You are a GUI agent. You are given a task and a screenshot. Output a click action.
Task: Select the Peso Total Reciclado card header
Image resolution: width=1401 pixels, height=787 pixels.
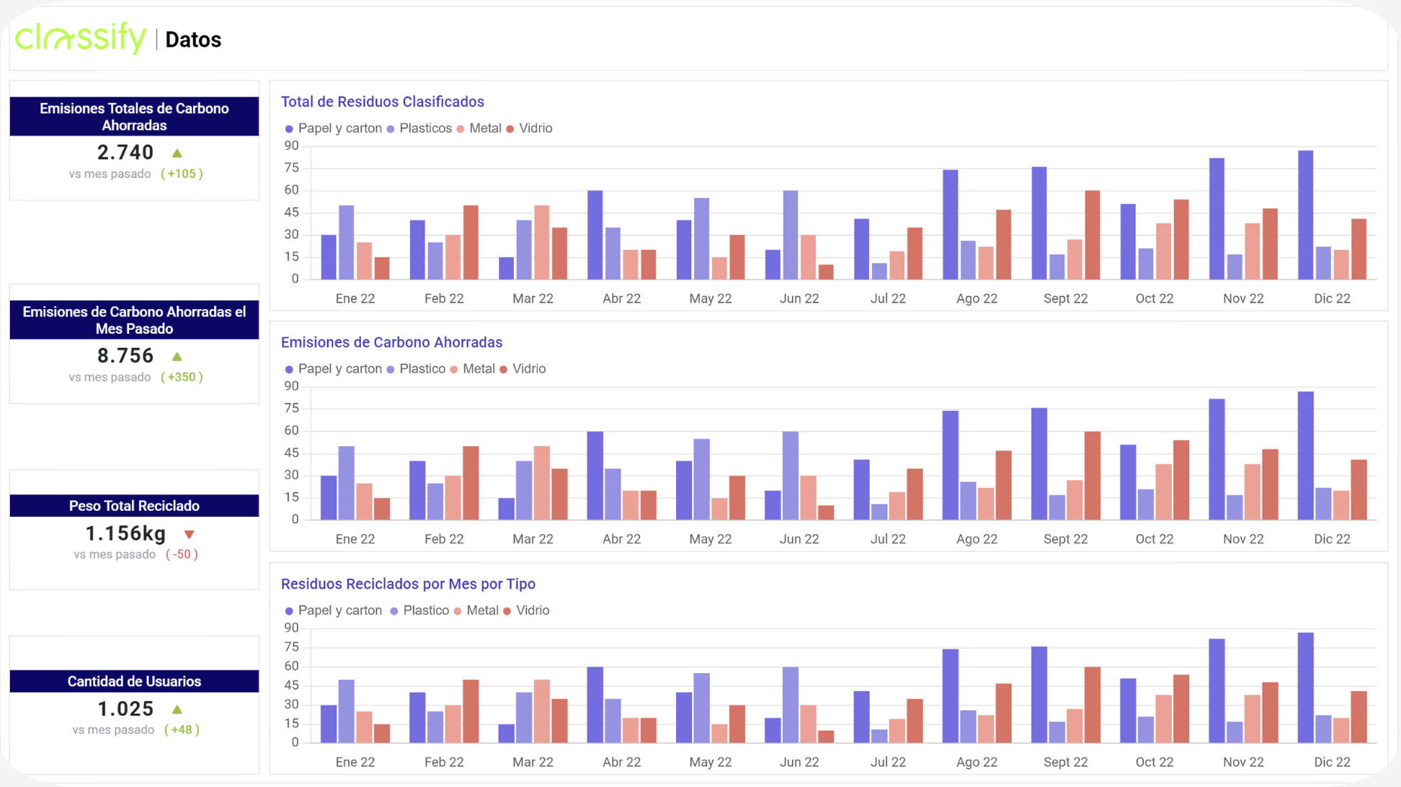coord(134,506)
